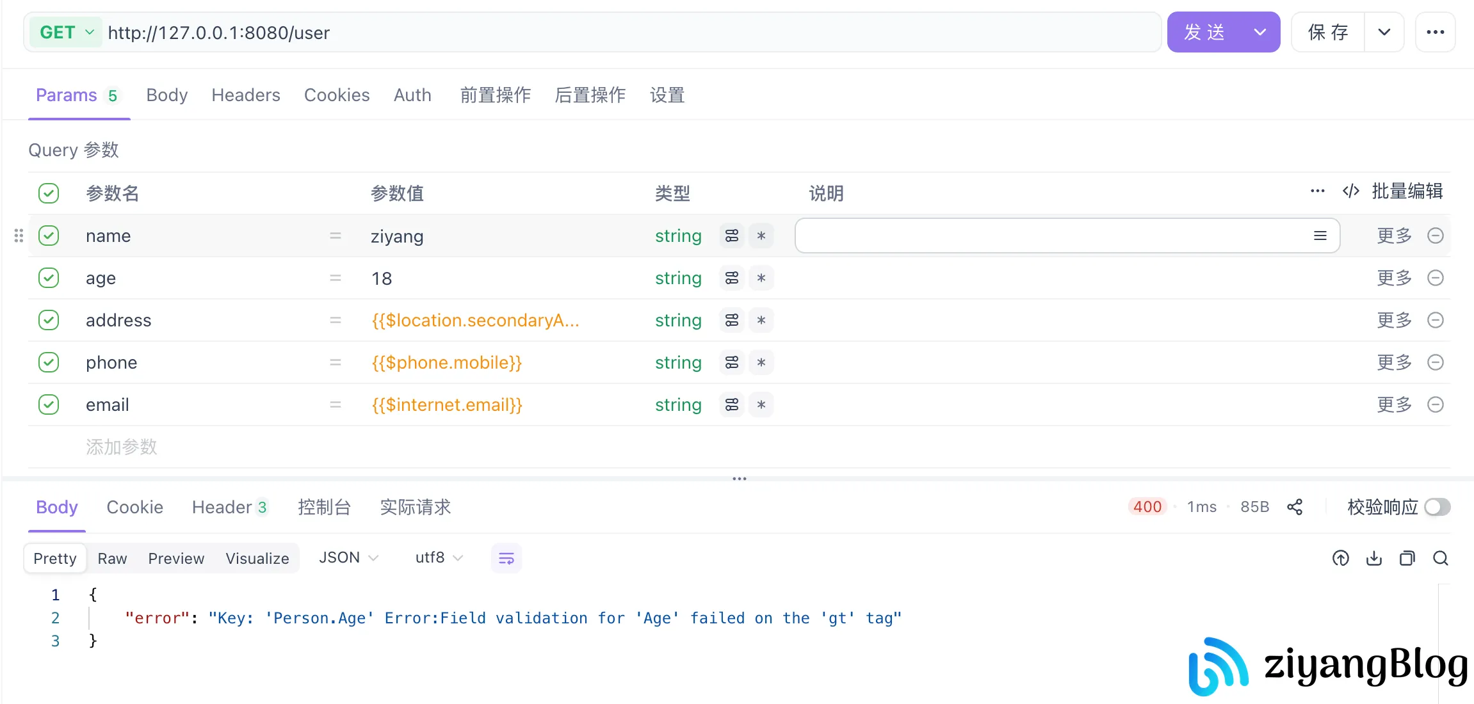Click the share response icon
Image resolution: width=1474 pixels, height=704 pixels.
click(x=1295, y=507)
